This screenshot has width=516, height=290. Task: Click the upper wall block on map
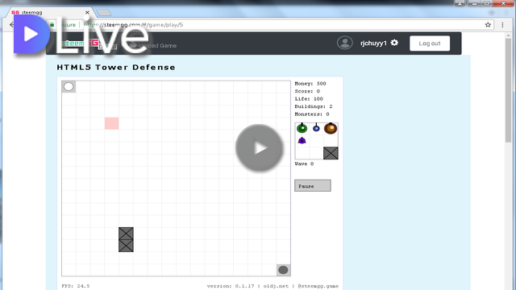click(126, 234)
